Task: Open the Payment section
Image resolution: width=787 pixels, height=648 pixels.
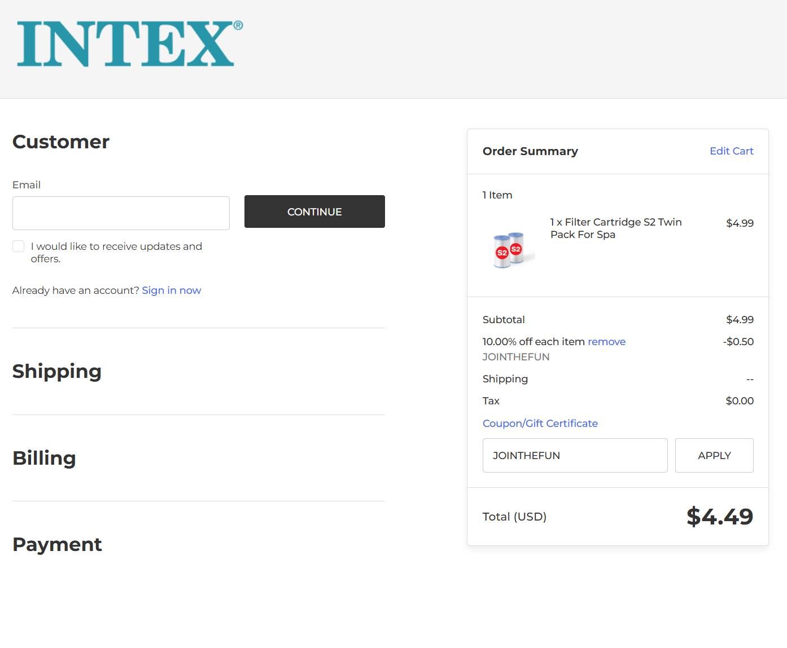Action: point(56,545)
